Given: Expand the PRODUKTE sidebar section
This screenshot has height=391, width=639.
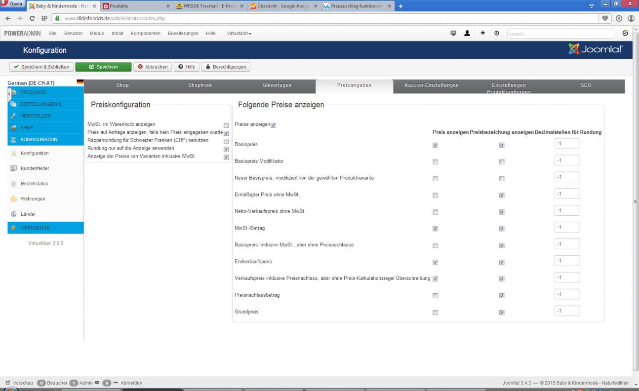Looking at the screenshot, I should click(x=33, y=92).
